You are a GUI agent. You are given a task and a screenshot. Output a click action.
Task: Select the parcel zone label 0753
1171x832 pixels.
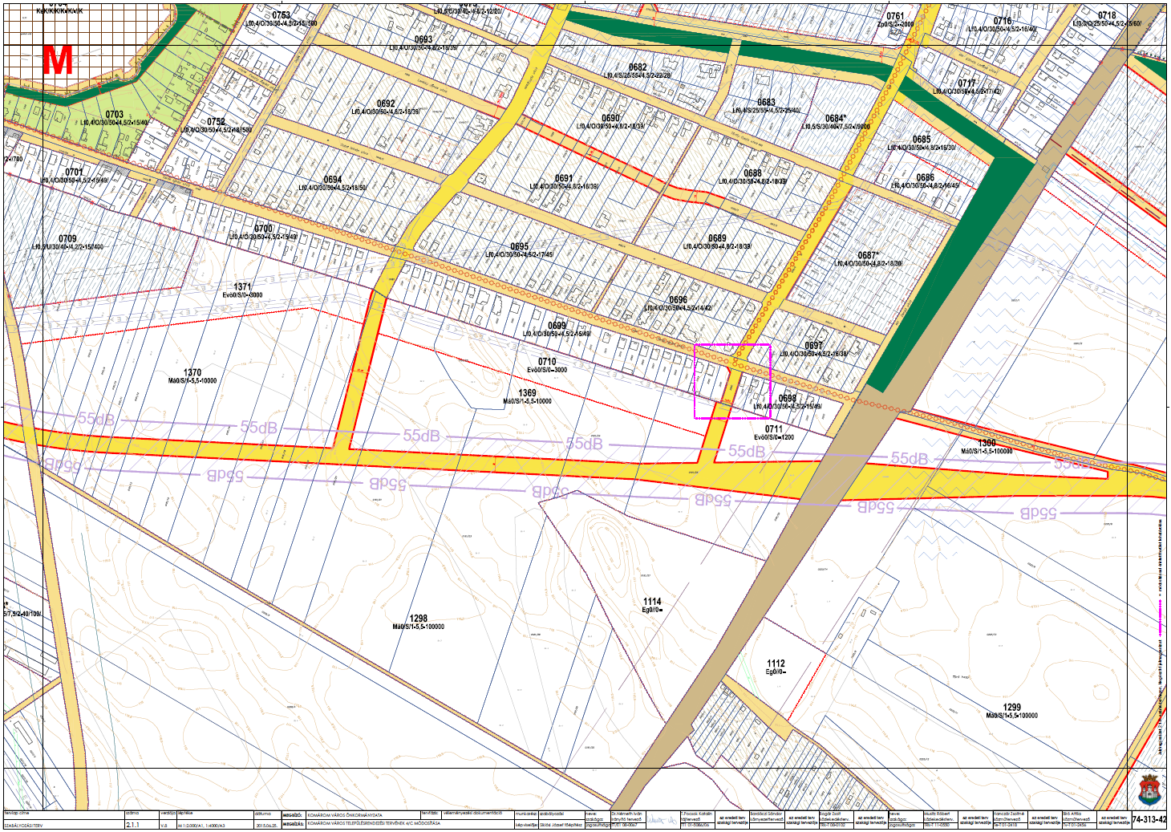click(x=282, y=15)
